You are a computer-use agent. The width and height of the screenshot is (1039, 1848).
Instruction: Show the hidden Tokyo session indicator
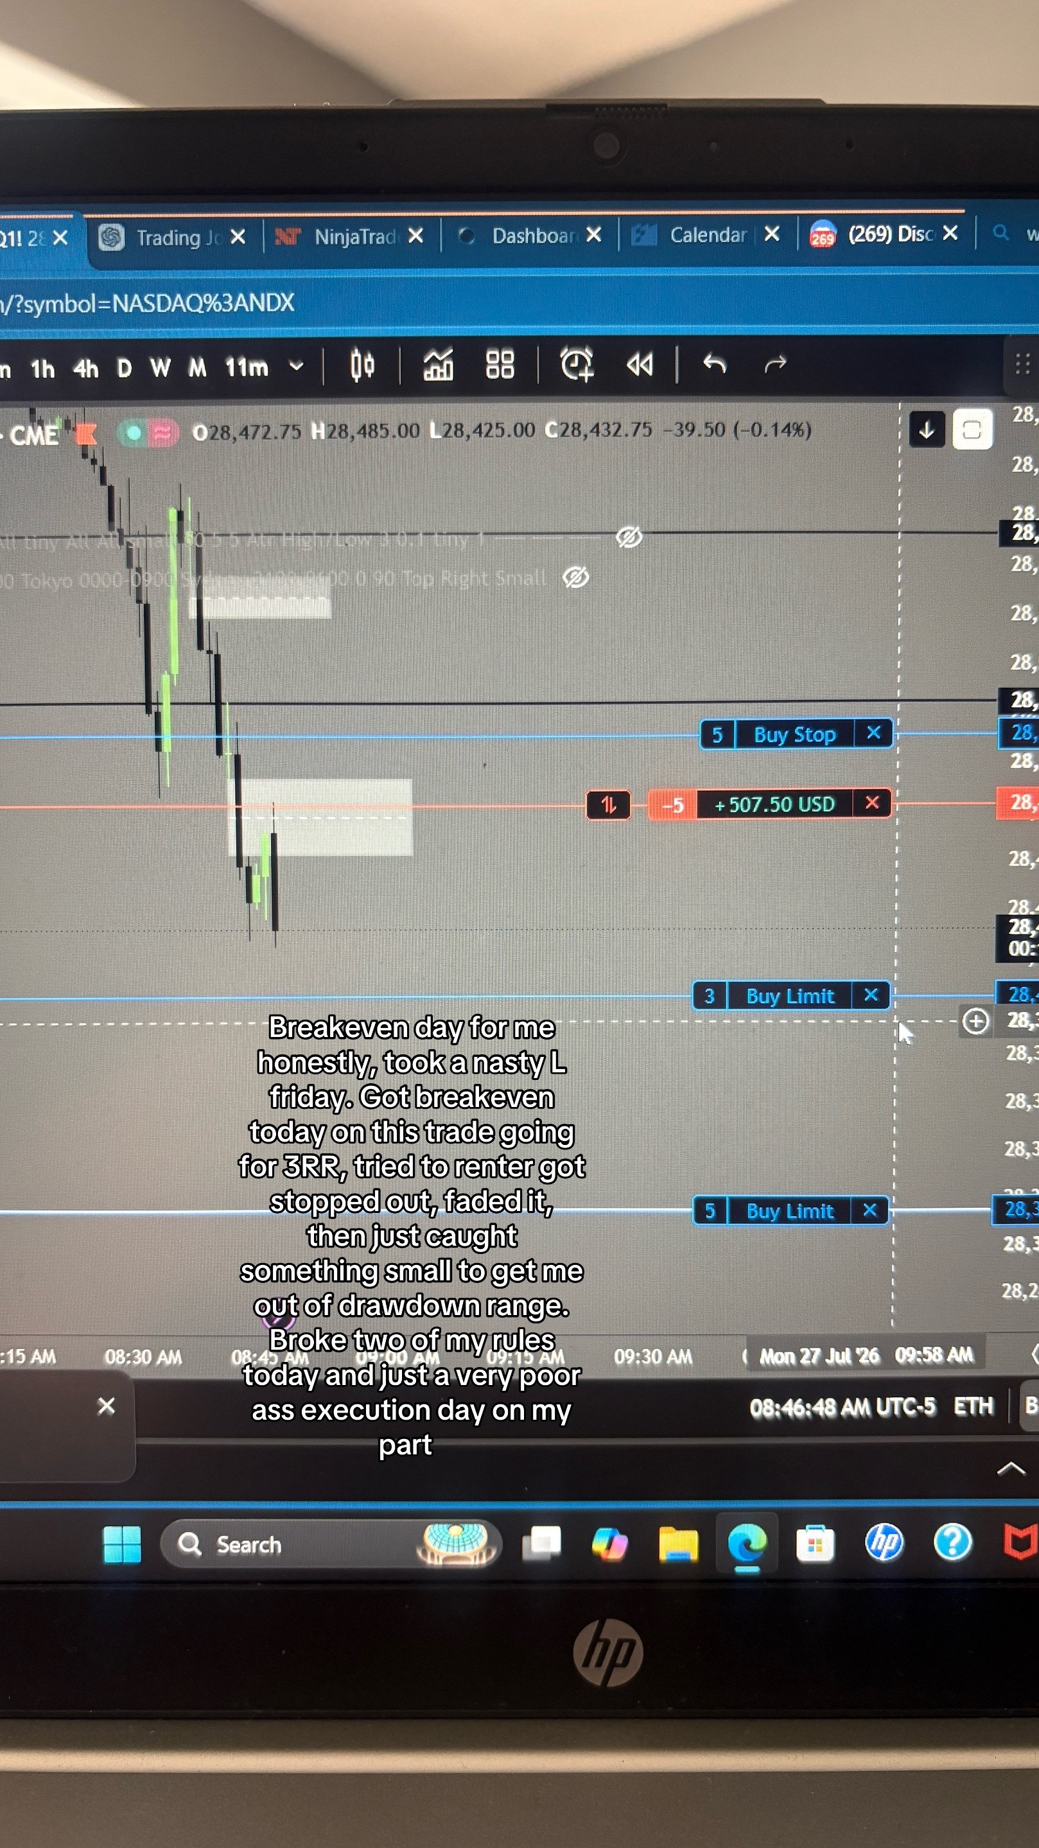pyautogui.click(x=575, y=577)
